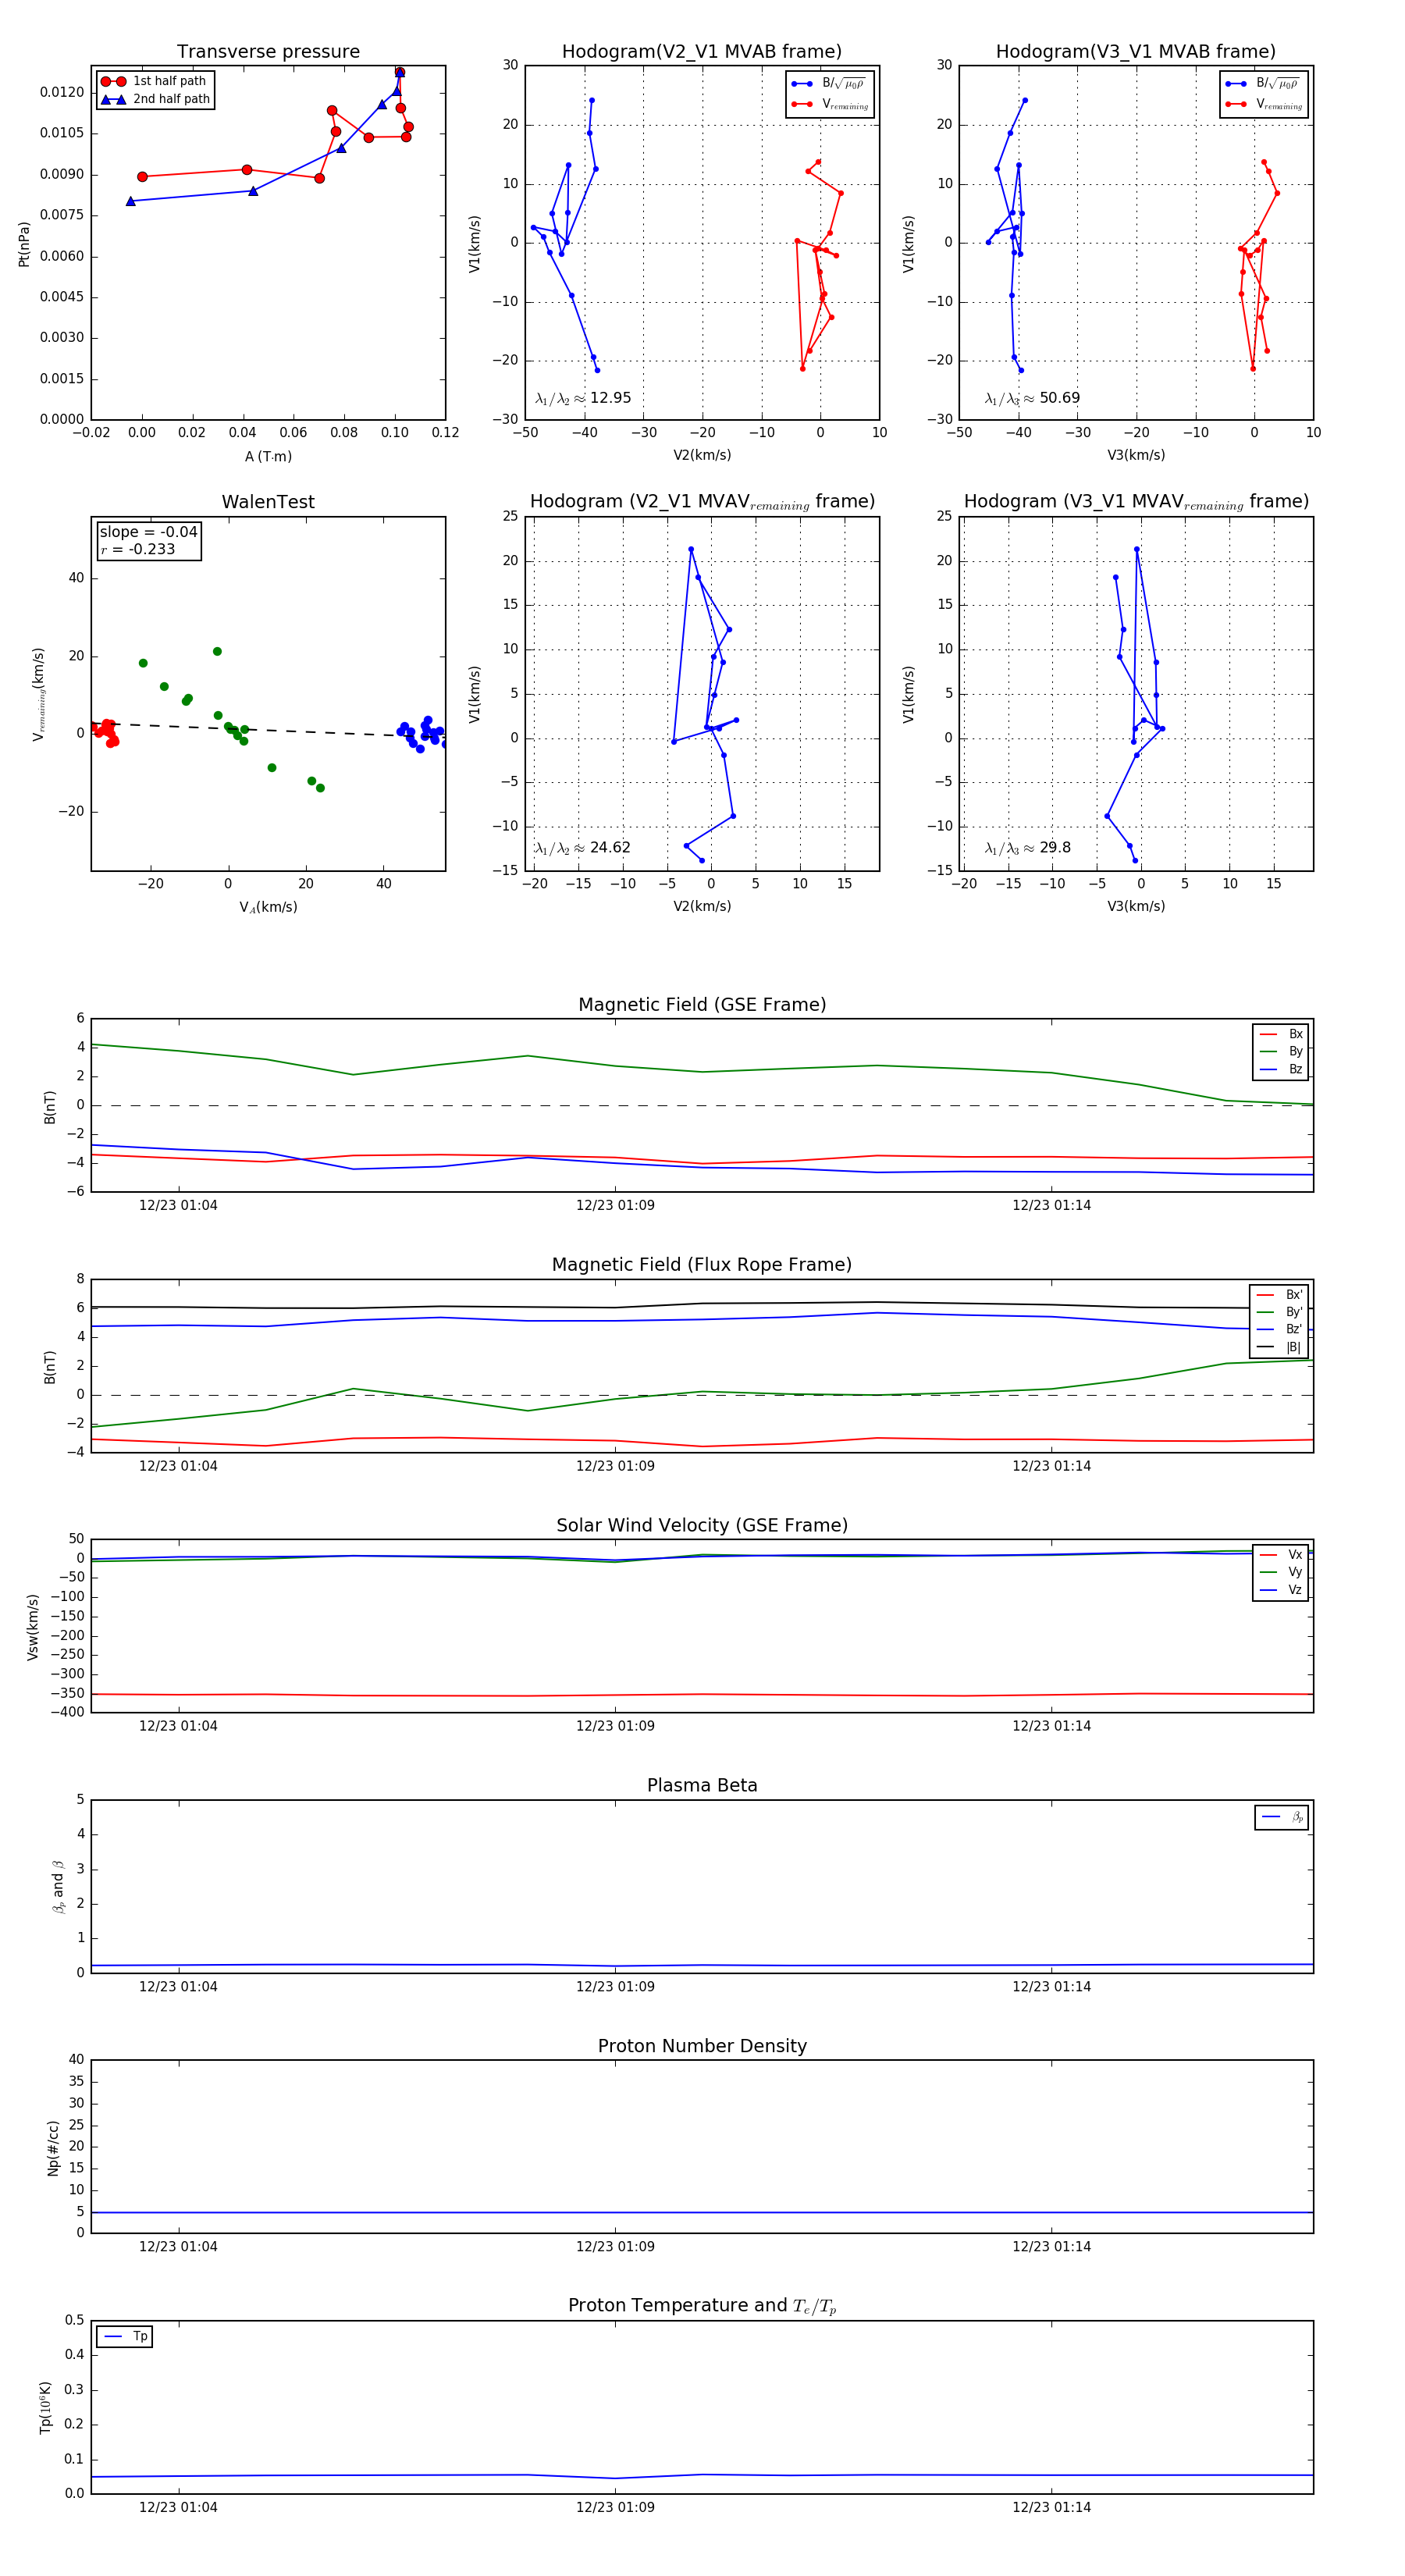Screen dimensions: 1405x2576
Task: Click the 'Solar Wind Velocity (GSE Frame)' title
Action: click(702, 1525)
